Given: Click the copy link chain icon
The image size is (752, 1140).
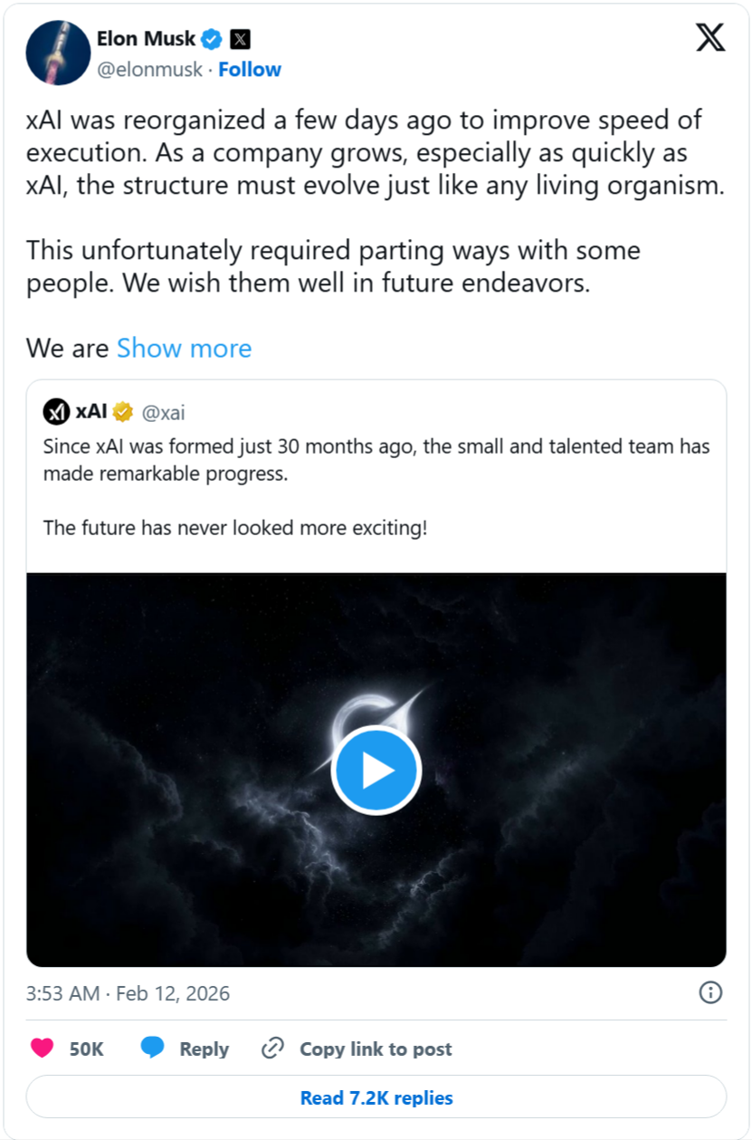Looking at the screenshot, I should (272, 1049).
